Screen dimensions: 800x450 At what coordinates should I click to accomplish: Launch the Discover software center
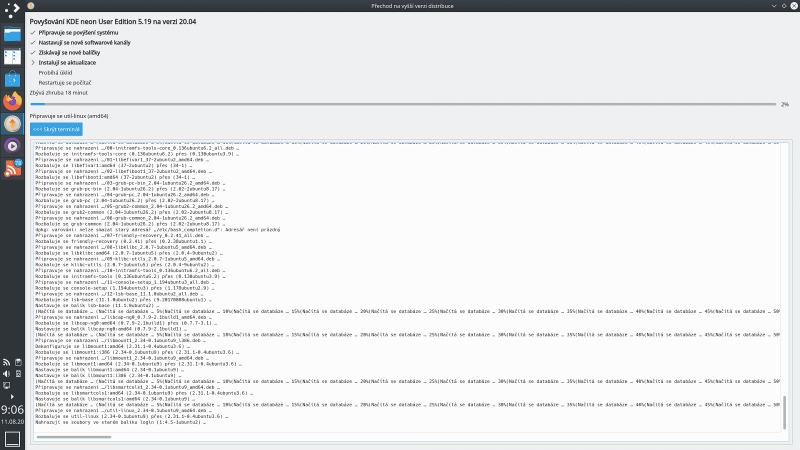coord(12,78)
